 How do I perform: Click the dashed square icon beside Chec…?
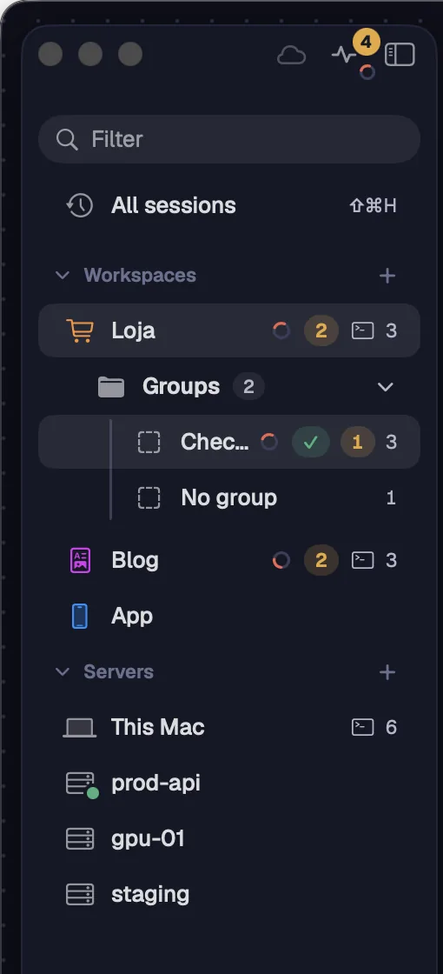149,443
